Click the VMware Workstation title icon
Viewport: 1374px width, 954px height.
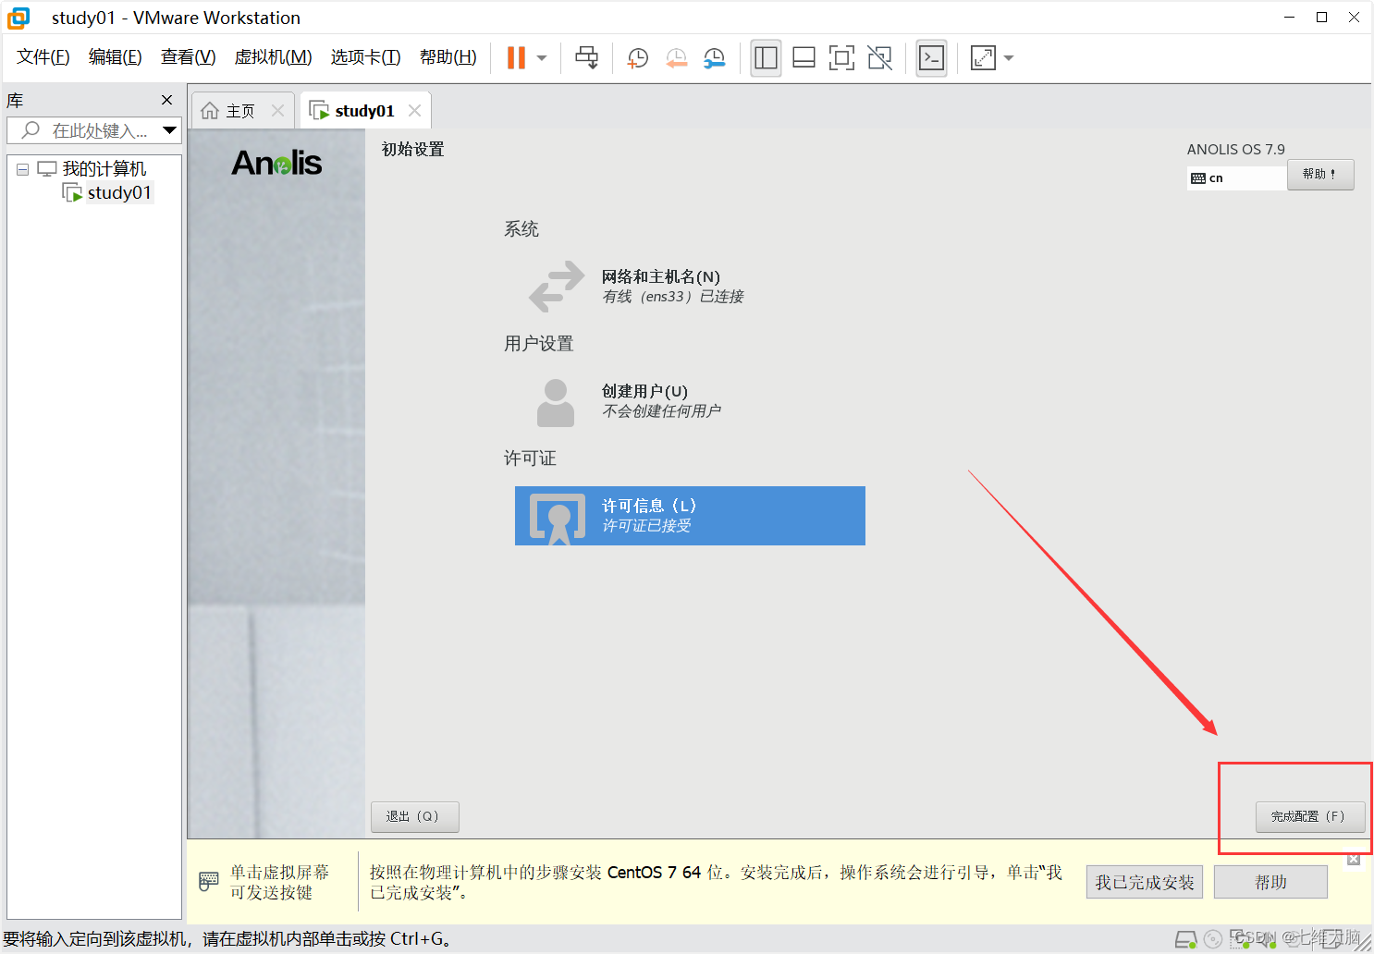[18, 18]
